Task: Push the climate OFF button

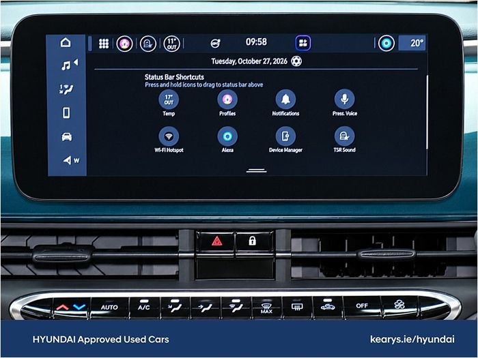Action: (x=362, y=305)
